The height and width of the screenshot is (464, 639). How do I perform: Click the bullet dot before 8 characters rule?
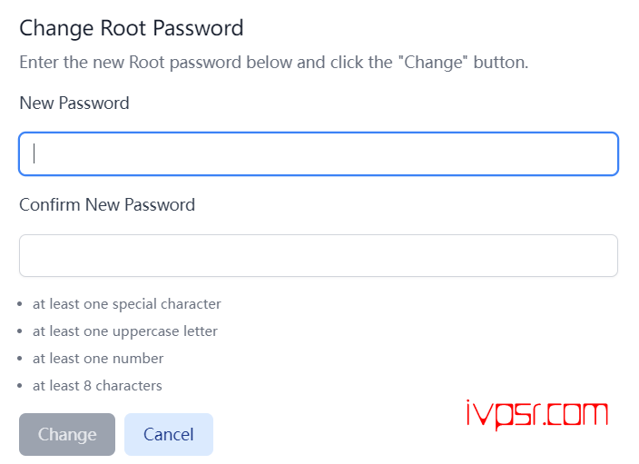[x=20, y=386]
